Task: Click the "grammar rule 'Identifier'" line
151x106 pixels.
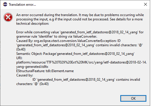Action: 57,36
